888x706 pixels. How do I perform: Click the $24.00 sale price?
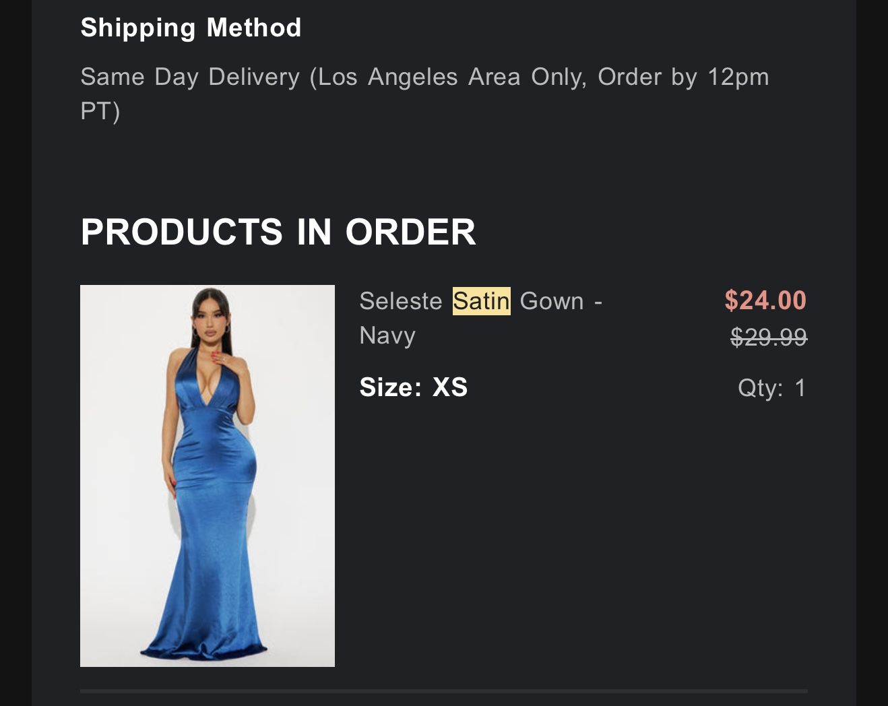(765, 300)
